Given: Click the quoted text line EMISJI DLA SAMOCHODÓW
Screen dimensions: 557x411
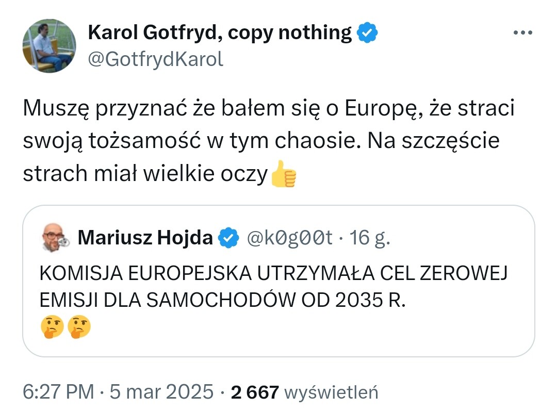Looking at the screenshot, I should tap(222, 300).
